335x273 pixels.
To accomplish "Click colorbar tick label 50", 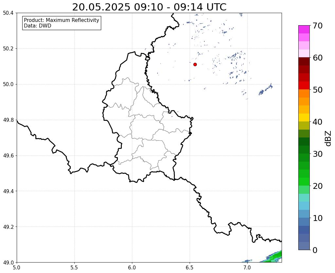I will (x=318, y=90).
